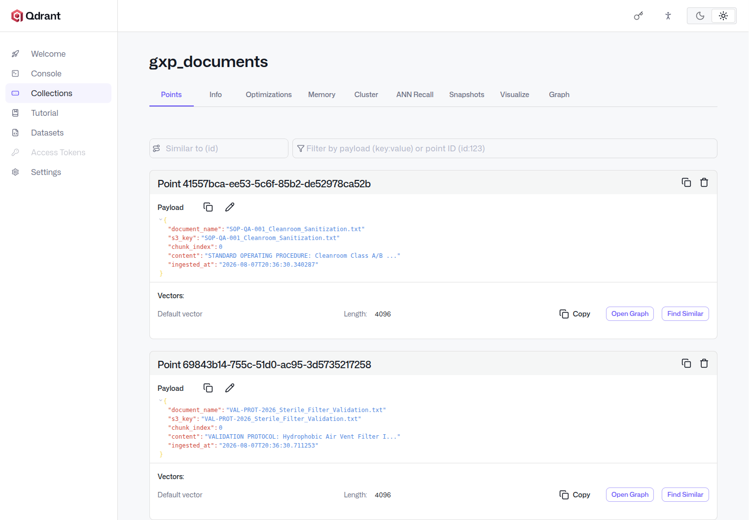
Task: Click "SOP-QA-001_Cleanroom_Sanitization.txt" document_name value
Action: 295,229
